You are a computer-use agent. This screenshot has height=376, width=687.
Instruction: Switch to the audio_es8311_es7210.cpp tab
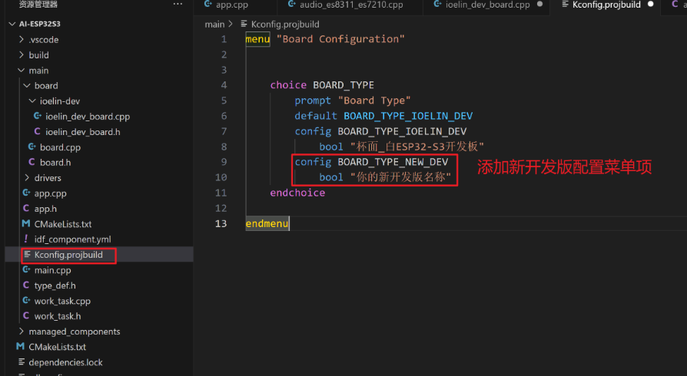click(x=351, y=5)
